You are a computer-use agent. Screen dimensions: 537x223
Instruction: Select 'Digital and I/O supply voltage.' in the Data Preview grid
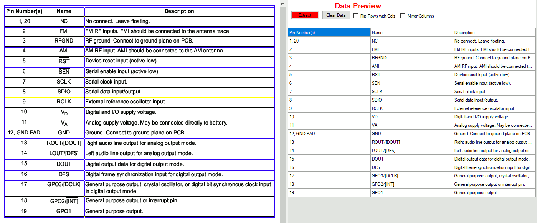[x=494, y=117]
